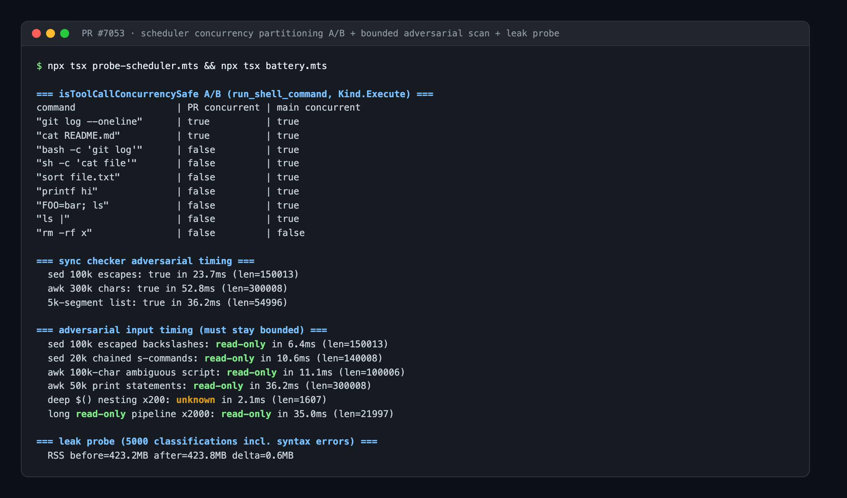Click PR concurrent "false" in the printf hi row
847x498 pixels.
(x=201, y=191)
